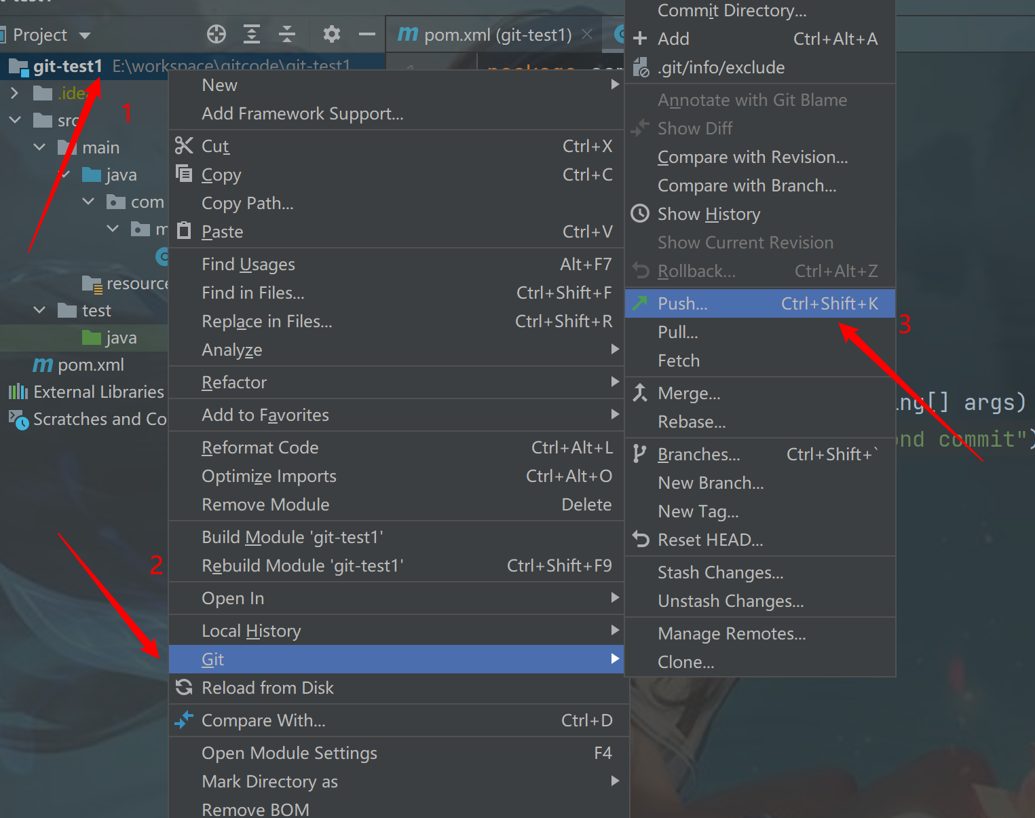Select Unstash Changes... entry
Screen dimensions: 1035x818
coord(760,601)
